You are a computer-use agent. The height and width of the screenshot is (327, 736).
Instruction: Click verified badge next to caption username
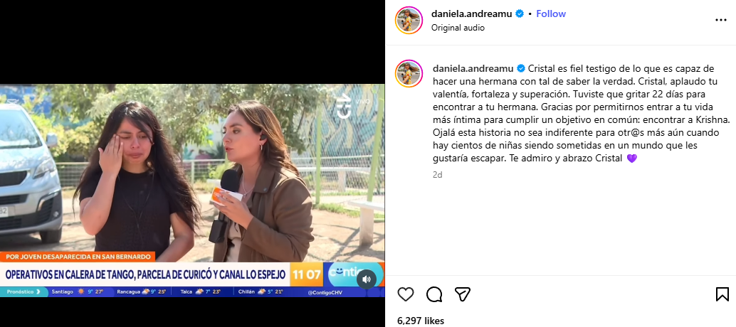520,68
